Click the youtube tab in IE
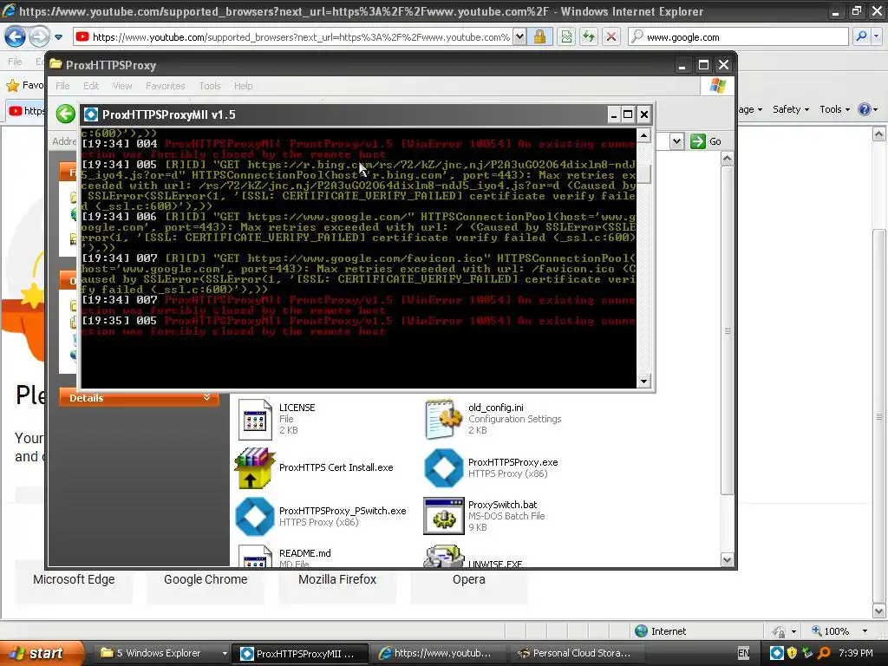The image size is (888, 666). (27, 110)
